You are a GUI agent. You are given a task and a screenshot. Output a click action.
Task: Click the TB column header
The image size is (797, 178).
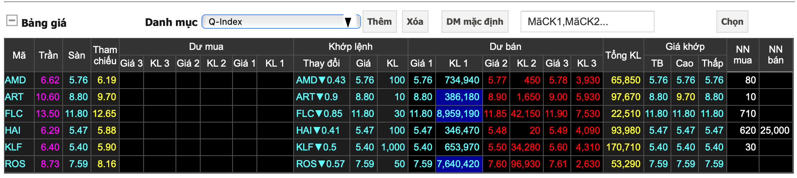click(657, 63)
